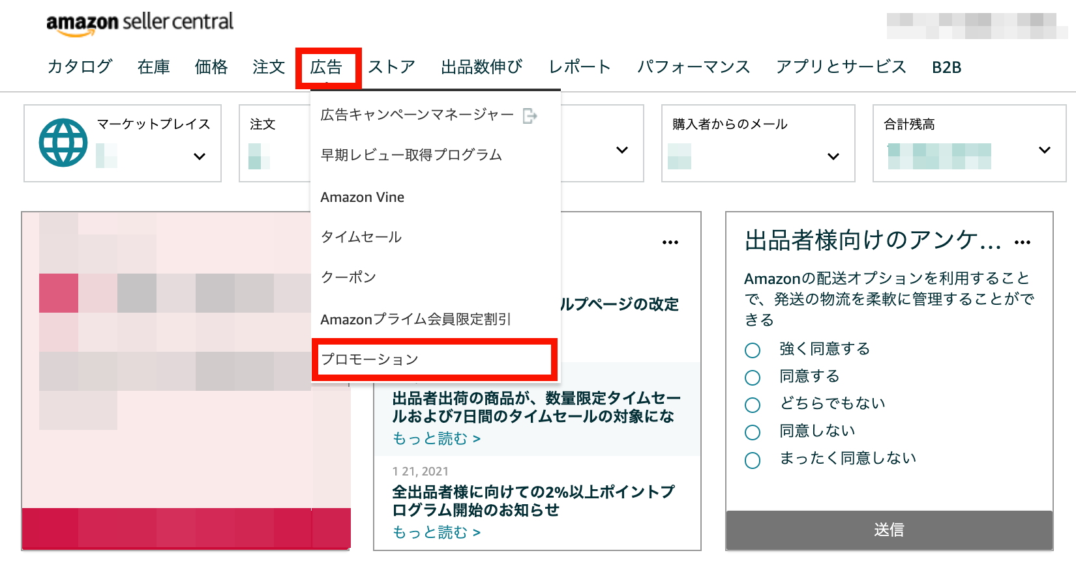Choose Amazonプライム会員限定割引 from the dropdown
The width and height of the screenshot is (1076, 568).
click(415, 319)
